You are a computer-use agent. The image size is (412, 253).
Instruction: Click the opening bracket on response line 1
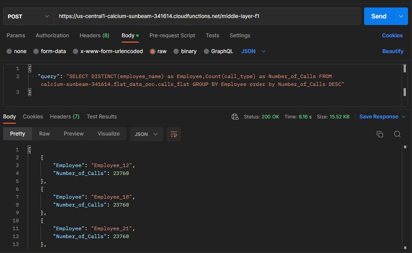pos(29,150)
